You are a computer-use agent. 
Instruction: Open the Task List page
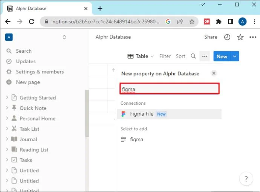click(x=29, y=129)
